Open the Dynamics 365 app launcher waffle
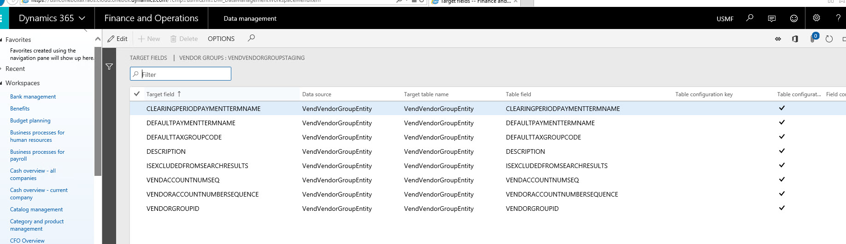The image size is (846, 244). [1, 18]
